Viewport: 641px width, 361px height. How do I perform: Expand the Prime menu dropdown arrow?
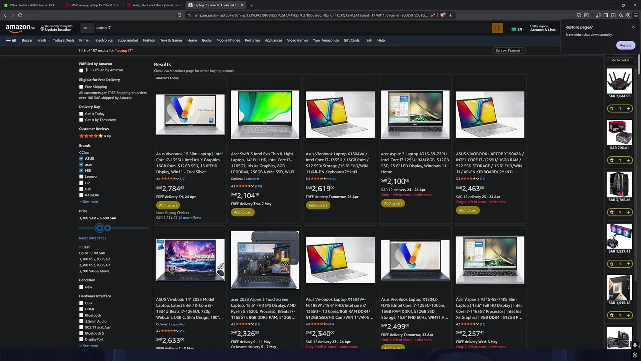point(91,41)
